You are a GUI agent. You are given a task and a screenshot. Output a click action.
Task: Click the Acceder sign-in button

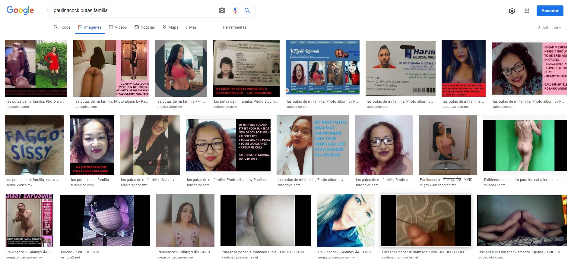[x=550, y=11]
